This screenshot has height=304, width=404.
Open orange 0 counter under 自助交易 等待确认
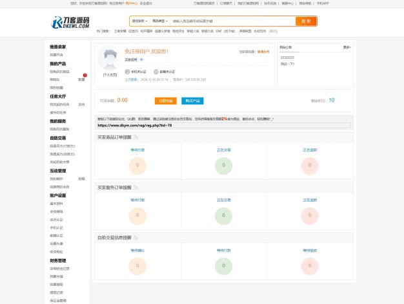137,266
